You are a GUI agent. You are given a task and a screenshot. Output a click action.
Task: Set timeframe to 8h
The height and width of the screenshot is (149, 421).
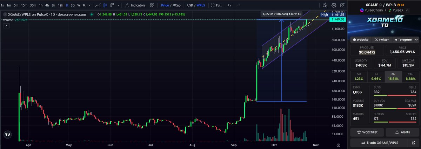click(x=53, y=5)
